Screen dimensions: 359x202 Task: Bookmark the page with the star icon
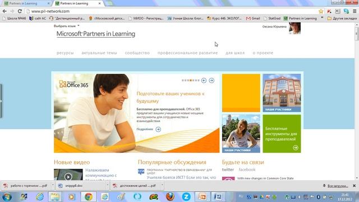(321, 11)
